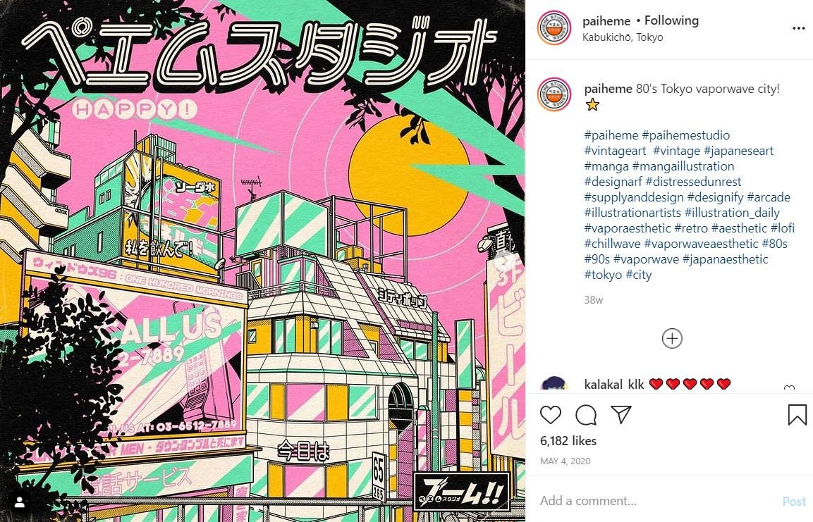Image resolution: width=813 pixels, height=522 pixels.
Task: Open paiheme avatar beside the caption
Action: [554, 95]
